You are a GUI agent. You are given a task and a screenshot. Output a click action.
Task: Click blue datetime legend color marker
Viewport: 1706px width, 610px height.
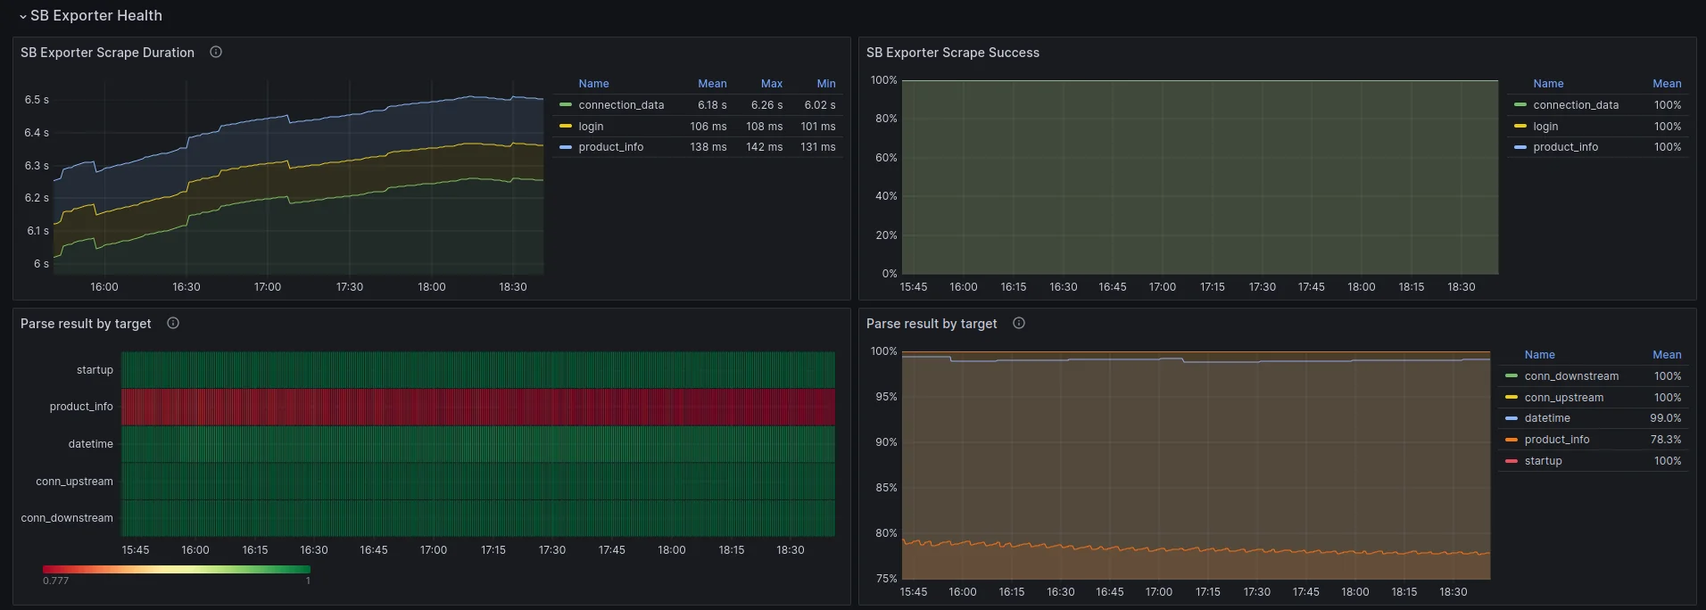click(1511, 418)
